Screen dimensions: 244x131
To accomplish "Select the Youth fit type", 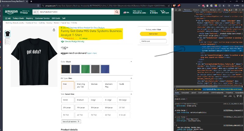I will 124,85.
